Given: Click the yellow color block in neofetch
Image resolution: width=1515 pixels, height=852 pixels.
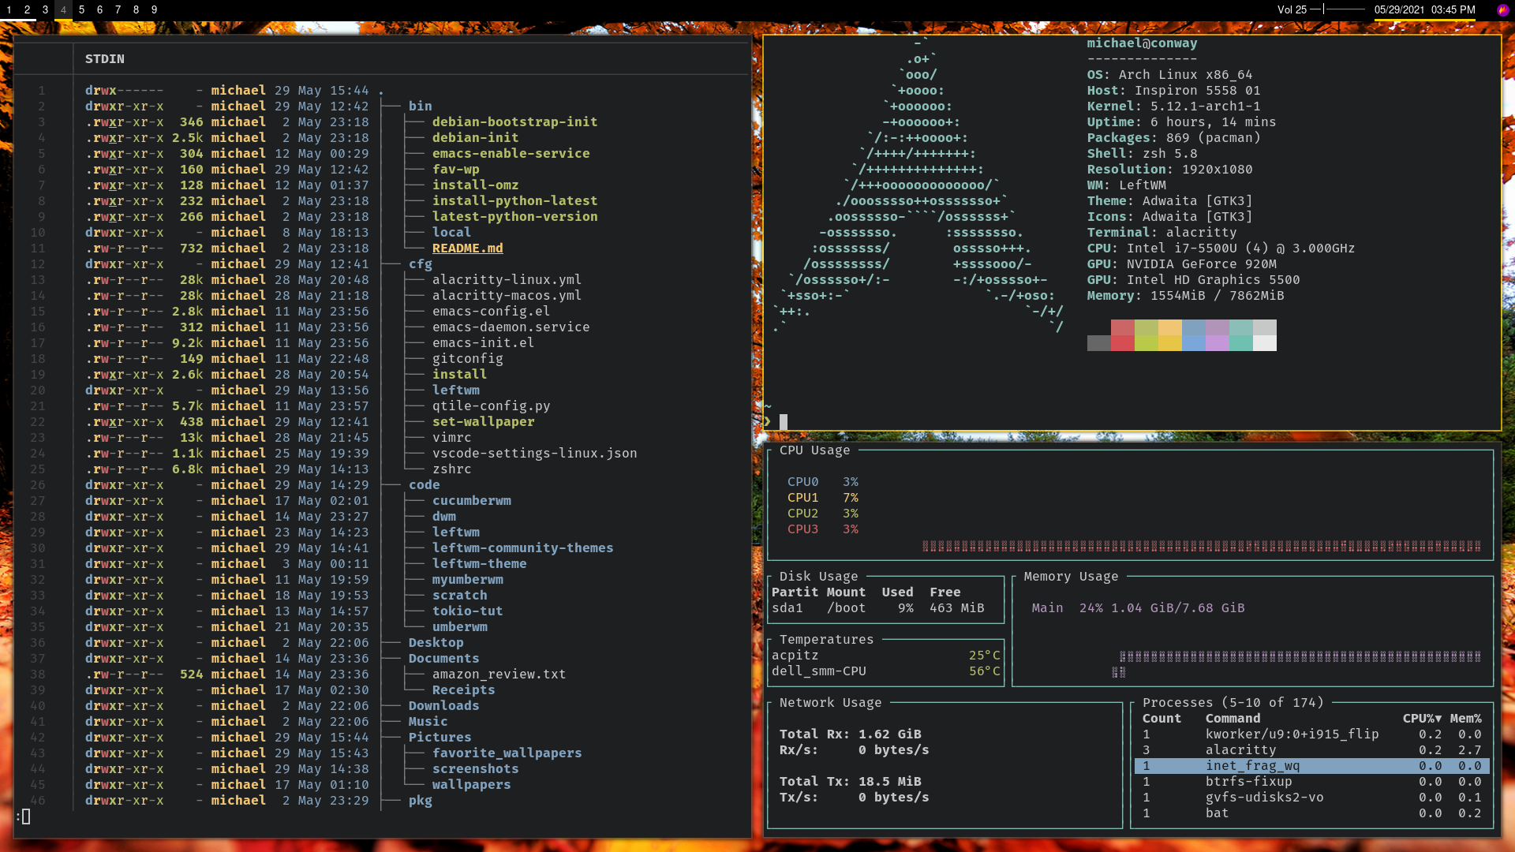Looking at the screenshot, I should [1169, 335].
